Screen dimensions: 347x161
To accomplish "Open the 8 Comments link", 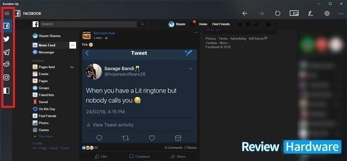I will click(x=173, y=148).
